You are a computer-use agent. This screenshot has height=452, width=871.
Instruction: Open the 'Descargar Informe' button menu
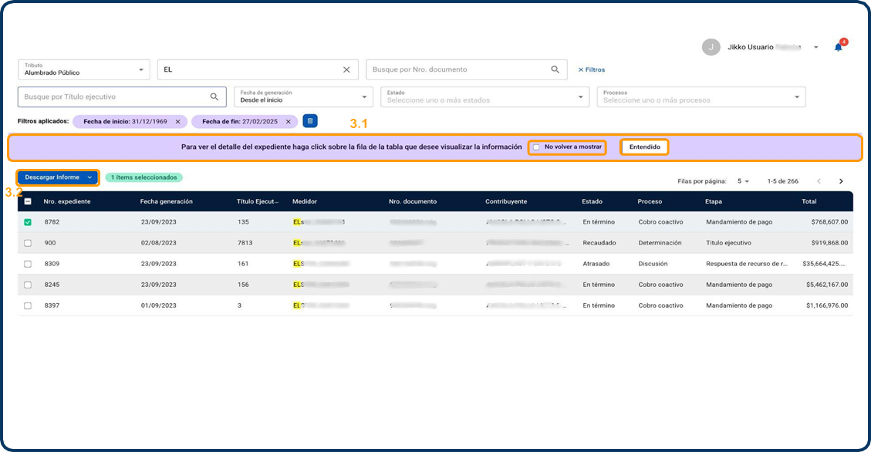point(59,177)
